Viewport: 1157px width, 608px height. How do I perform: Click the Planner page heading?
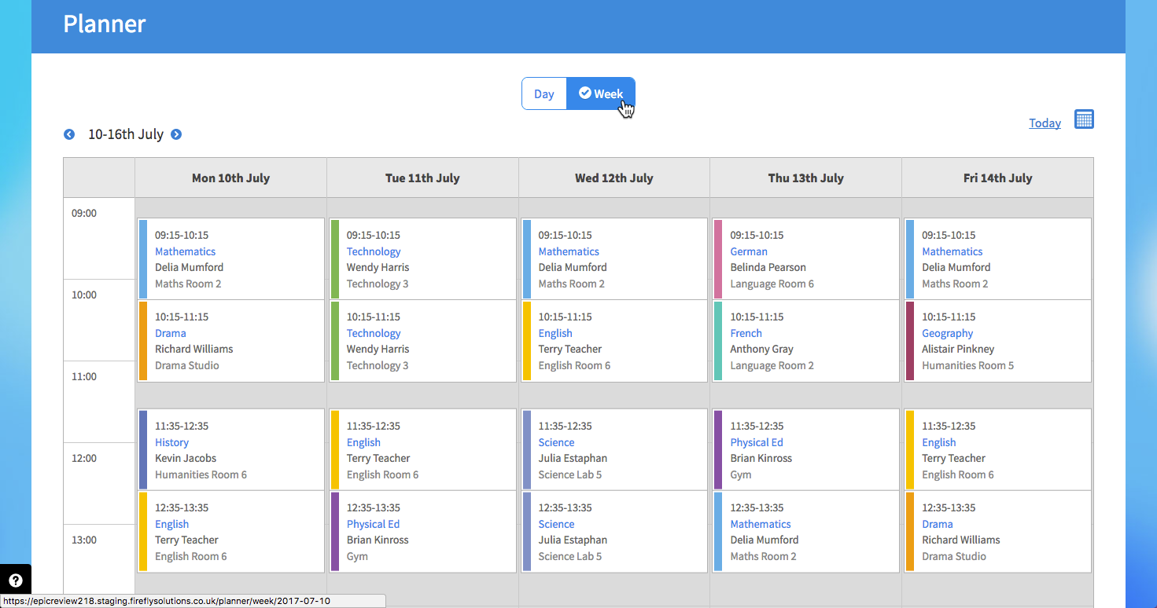coord(105,24)
